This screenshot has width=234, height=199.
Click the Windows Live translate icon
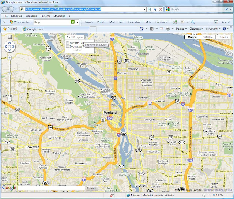pyautogui.click(x=193, y=22)
